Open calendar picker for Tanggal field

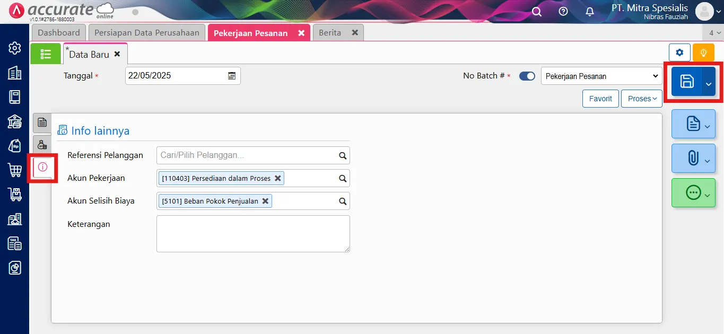coord(232,76)
